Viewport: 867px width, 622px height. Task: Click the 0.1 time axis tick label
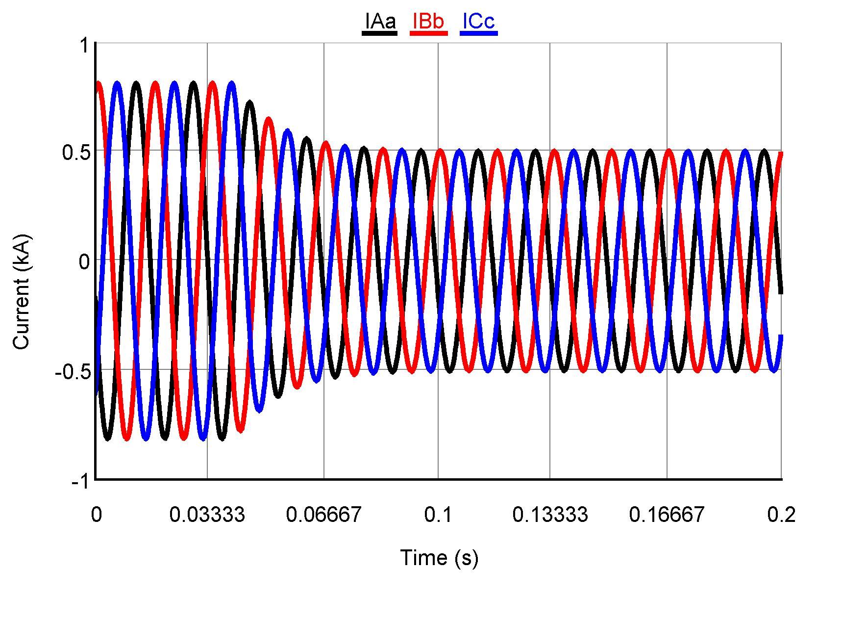[x=438, y=515]
